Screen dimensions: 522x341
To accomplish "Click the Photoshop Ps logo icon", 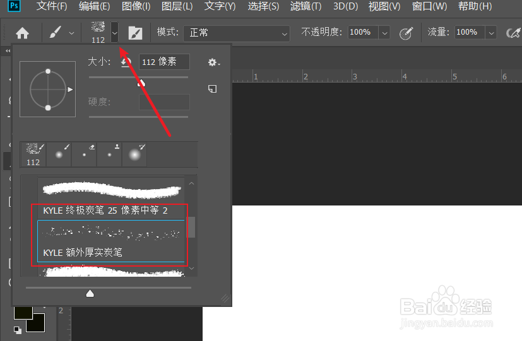I will pos(15,6).
